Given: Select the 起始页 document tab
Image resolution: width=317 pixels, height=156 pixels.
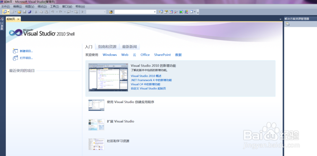Looking at the screenshot, I should tap(11, 19).
